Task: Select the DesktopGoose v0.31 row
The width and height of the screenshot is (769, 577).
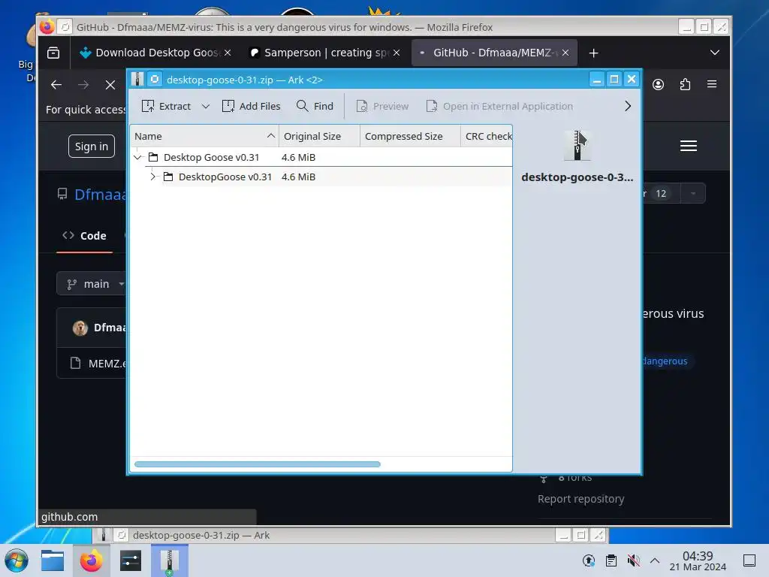Action: tap(321, 177)
